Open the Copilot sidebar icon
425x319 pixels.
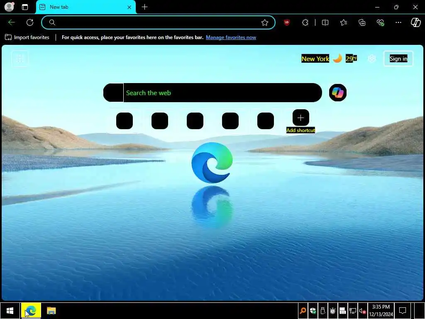[x=416, y=22]
